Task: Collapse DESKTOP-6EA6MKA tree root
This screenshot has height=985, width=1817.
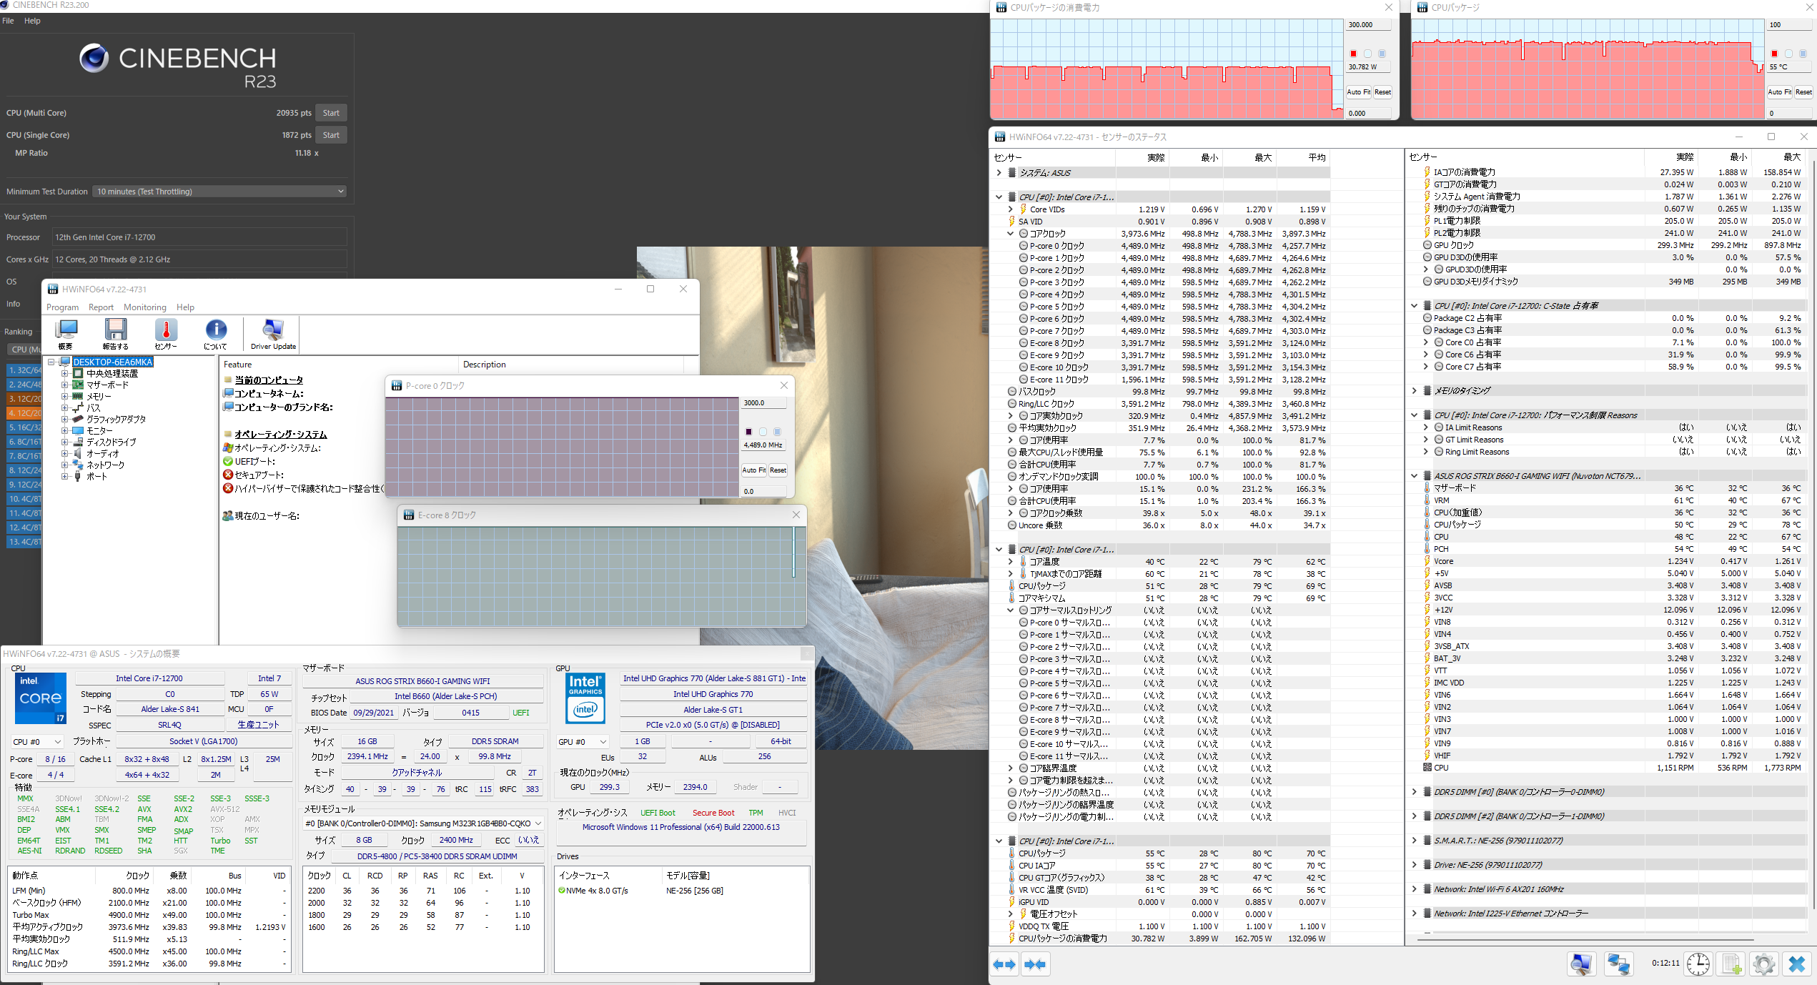Action: point(51,362)
